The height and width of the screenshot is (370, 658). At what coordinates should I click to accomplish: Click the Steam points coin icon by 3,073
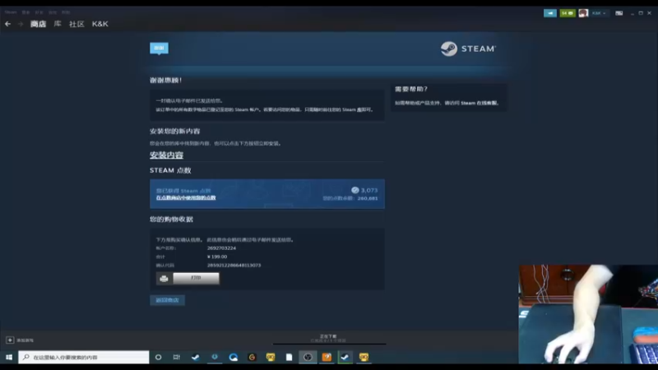pyautogui.click(x=355, y=190)
